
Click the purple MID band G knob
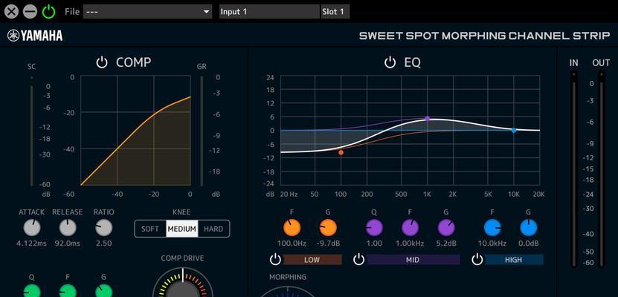(446, 228)
